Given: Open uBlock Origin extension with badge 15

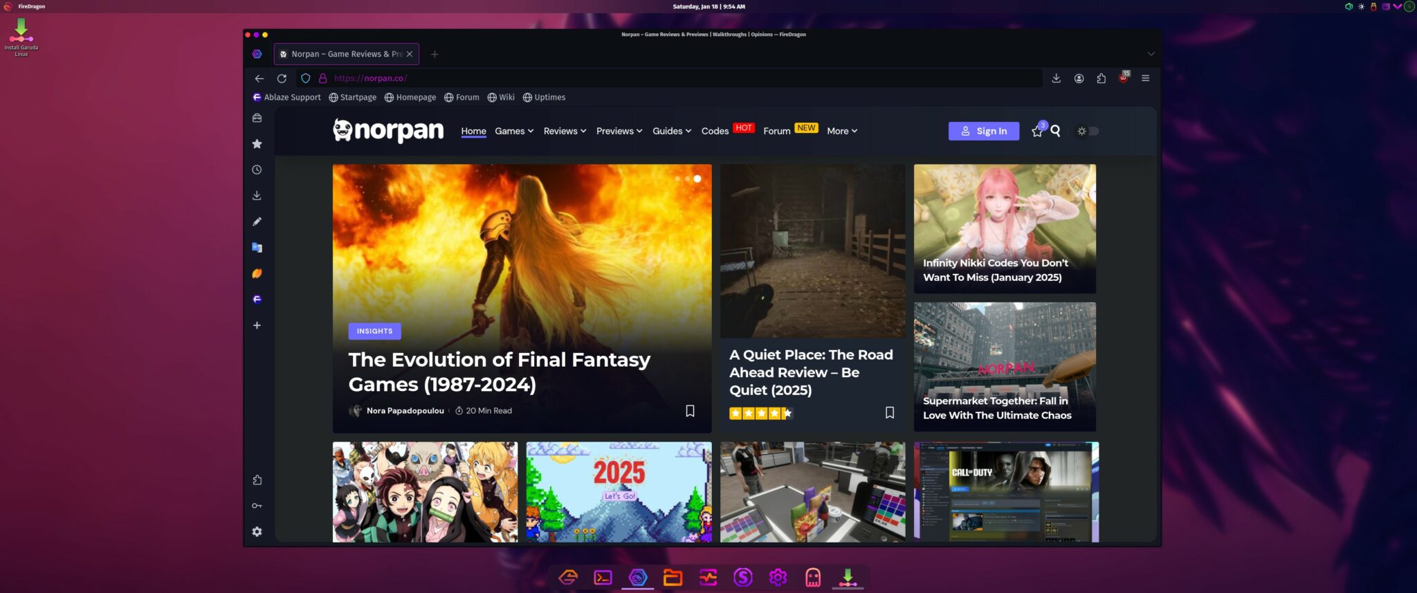Looking at the screenshot, I should coord(1124,77).
